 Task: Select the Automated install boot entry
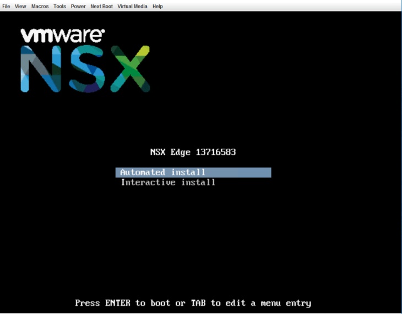pyautogui.click(x=162, y=172)
